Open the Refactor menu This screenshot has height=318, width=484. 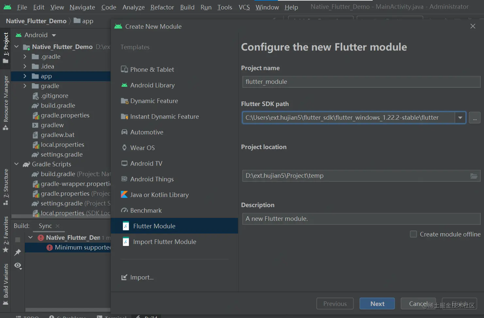click(162, 7)
